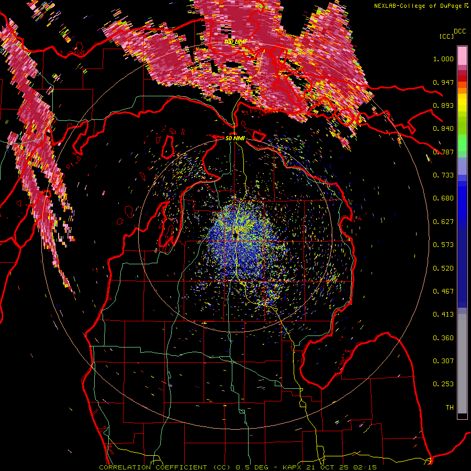Select the 0.573 legend value
Image resolution: width=471 pixels, height=471 pixels.
443,245
